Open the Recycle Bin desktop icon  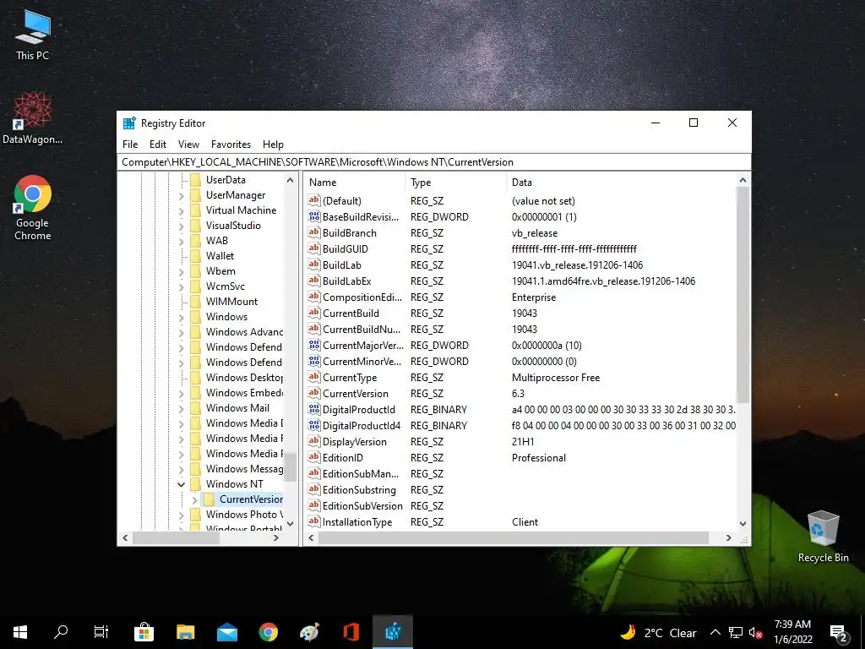(x=823, y=536)
